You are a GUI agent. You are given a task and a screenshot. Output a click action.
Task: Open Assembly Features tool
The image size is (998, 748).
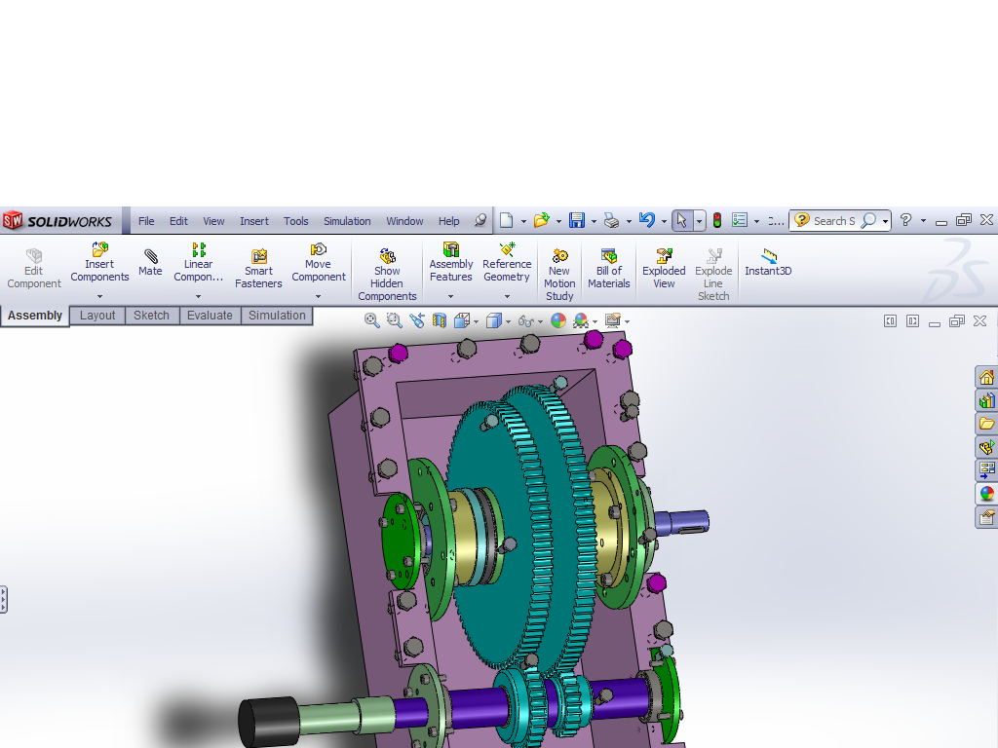450,262
